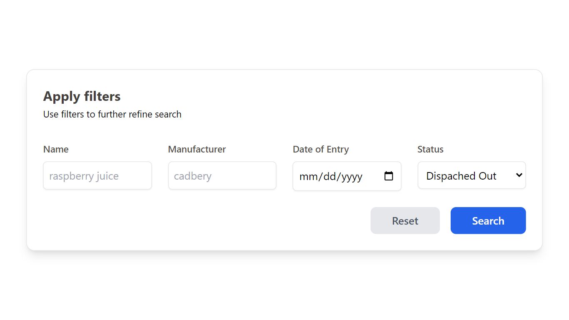Click the raspberry juice placeholder field
Viewport: 569px width, 320px height.
click(x=97, y=175)
